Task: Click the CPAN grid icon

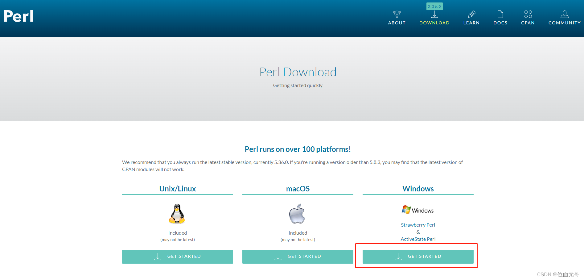Action: point(528,14)
